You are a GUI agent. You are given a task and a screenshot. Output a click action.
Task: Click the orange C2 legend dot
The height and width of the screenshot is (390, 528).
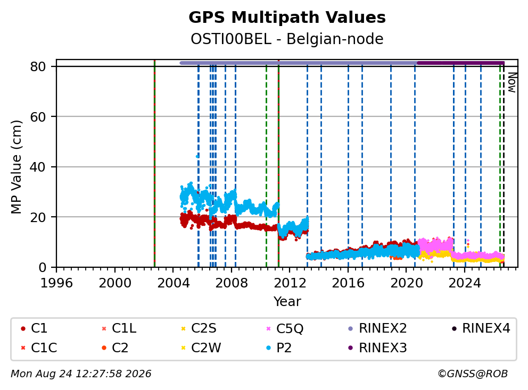104,347
